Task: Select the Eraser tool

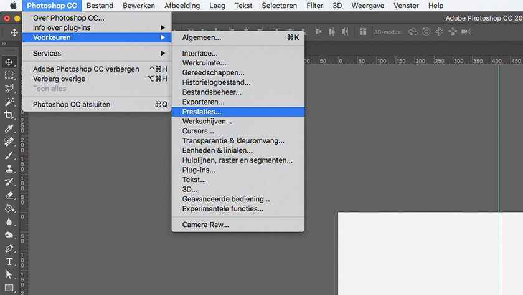Action: [x=9, y=195]
